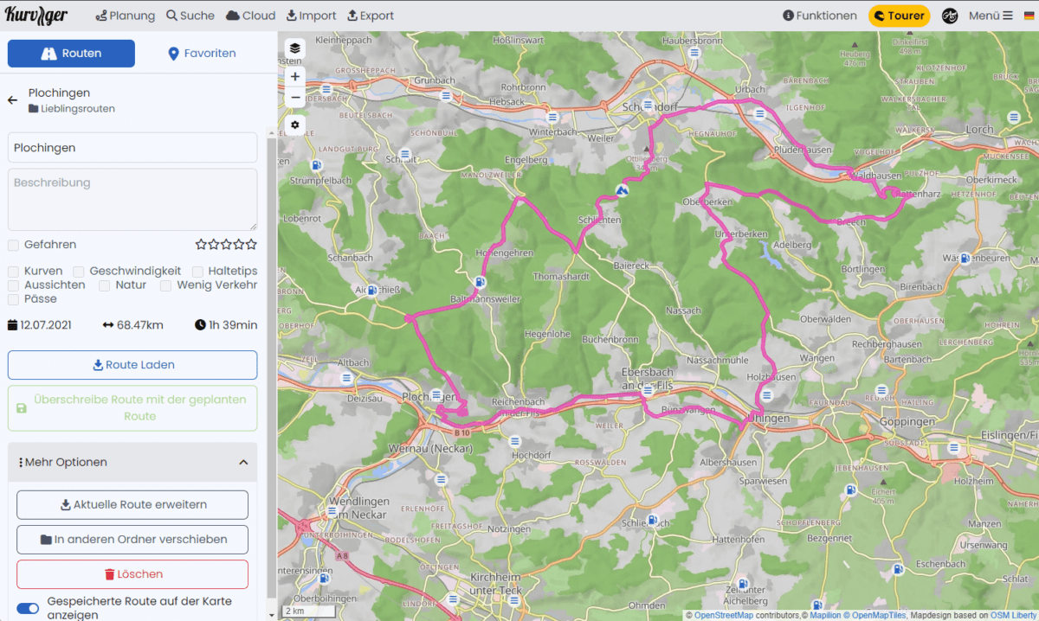Click the route name field containing Plochingen
The image size is (1039, 621).
coord(132,148)
